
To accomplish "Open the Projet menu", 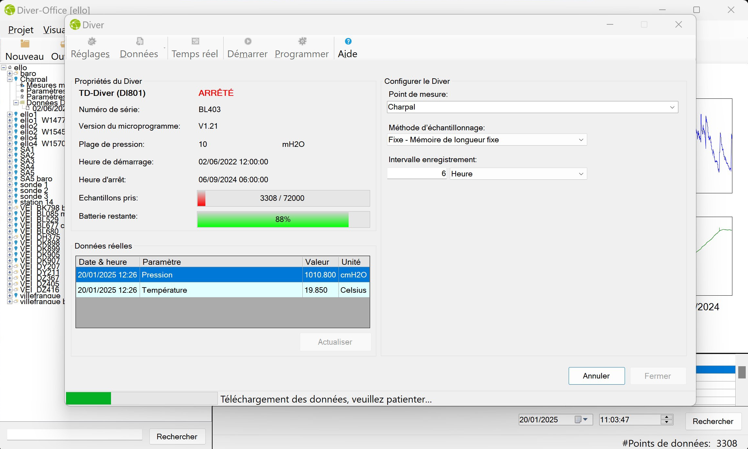I will pyautogui.click(x=21, y=30).
